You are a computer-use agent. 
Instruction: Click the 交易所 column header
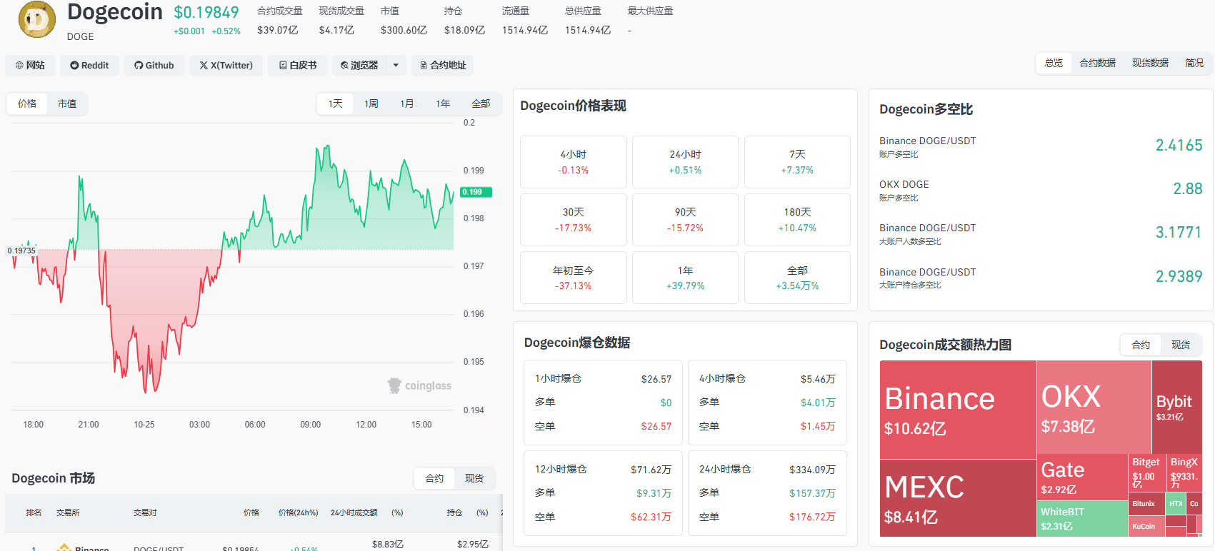[x=68, y=512]
